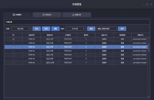This screenshot has width=154, height=100.
Task: Open the second device dropdown beside the refresh button
Action: coord(76,29)
